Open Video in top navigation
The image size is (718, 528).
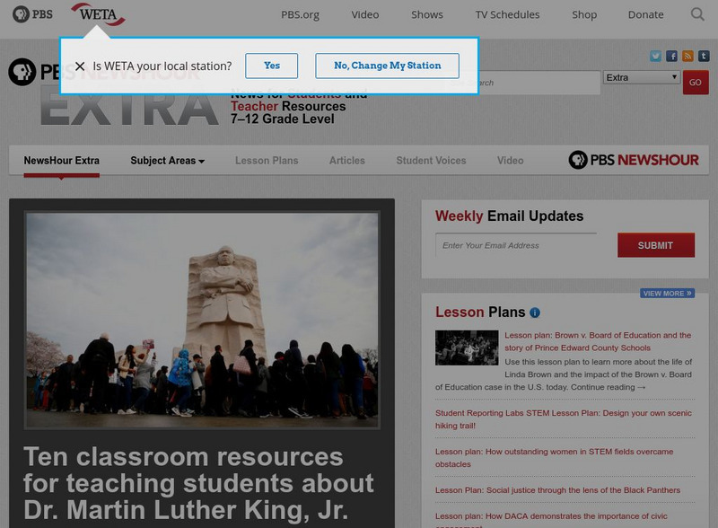tap(365, 14)
